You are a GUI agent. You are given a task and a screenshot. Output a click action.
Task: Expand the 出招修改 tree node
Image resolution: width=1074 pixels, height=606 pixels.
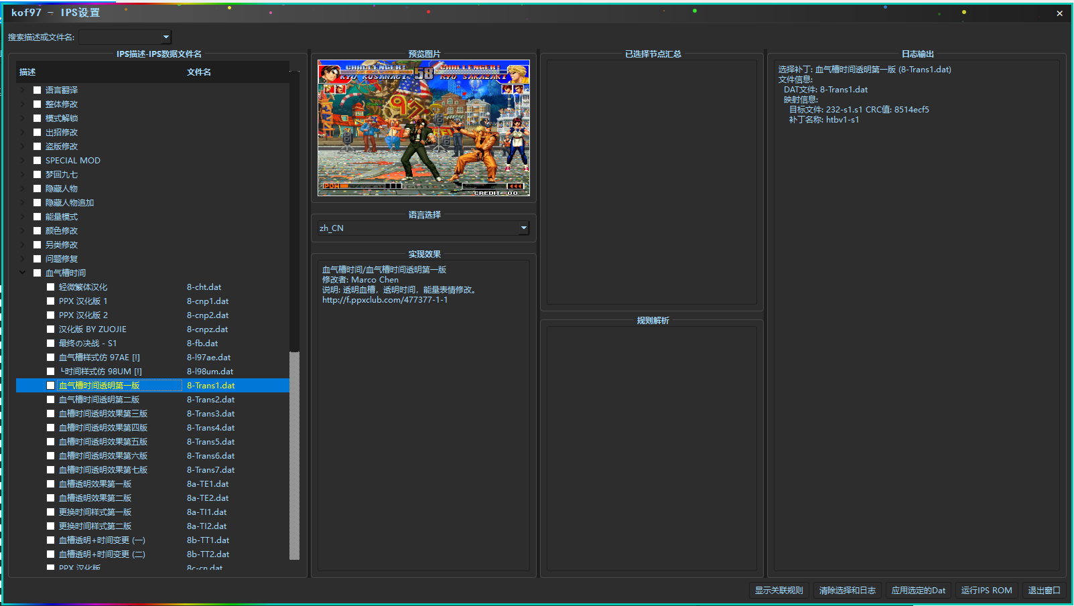(x=23, y=132)
